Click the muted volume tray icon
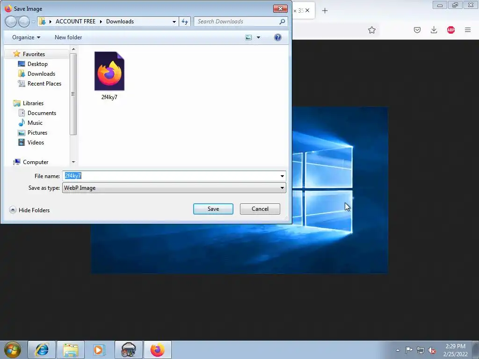 pos(432,350)
